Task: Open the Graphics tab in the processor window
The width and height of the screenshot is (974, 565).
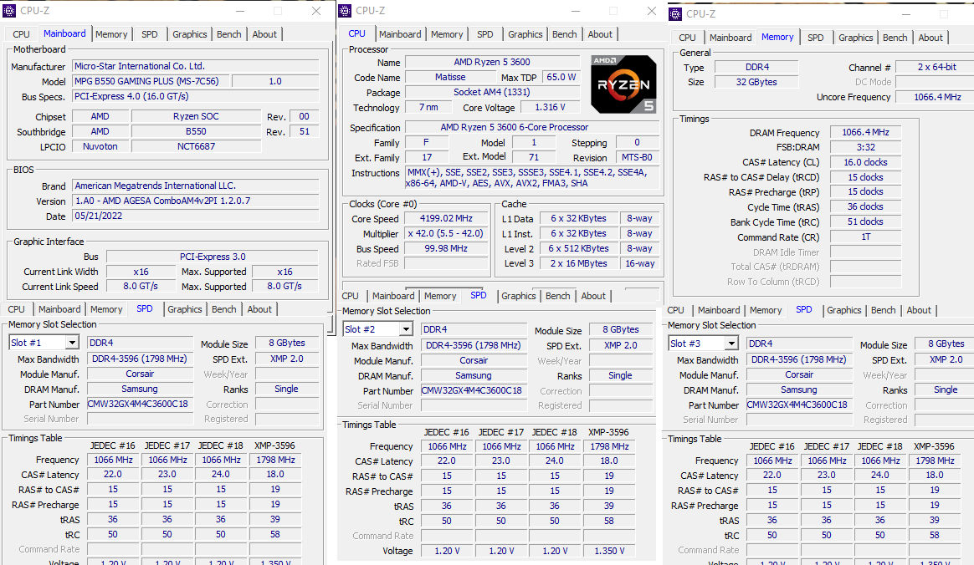Action: coord(525,34)
